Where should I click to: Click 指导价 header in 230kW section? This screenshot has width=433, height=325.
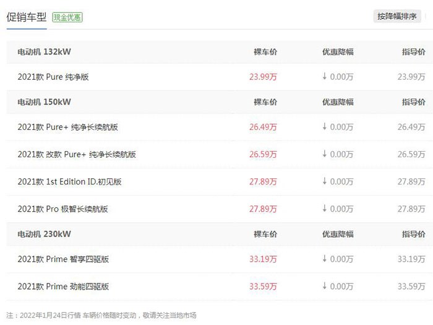413,234
